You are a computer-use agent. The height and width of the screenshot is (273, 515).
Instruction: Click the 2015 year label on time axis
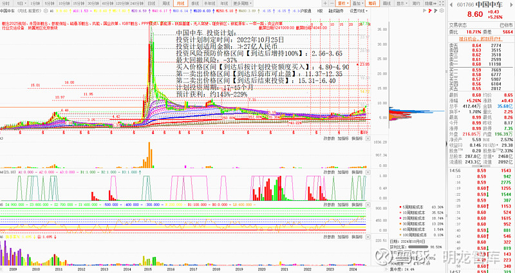coord(148,268)
